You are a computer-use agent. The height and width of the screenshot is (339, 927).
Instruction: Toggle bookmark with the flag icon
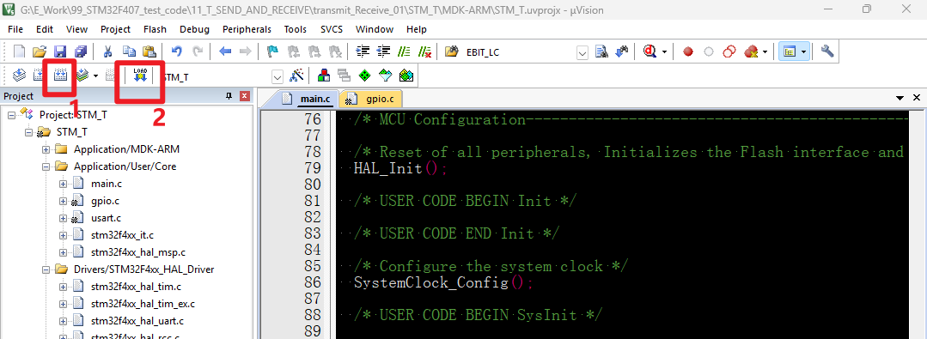272,51
